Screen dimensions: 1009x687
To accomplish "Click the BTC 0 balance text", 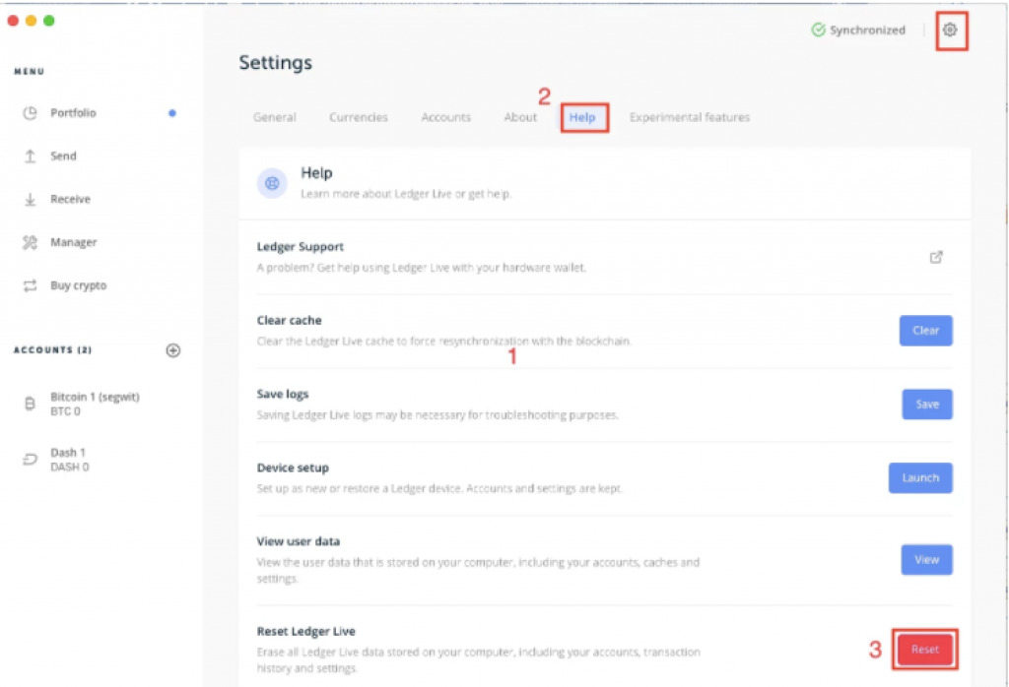I will point(66,411).
